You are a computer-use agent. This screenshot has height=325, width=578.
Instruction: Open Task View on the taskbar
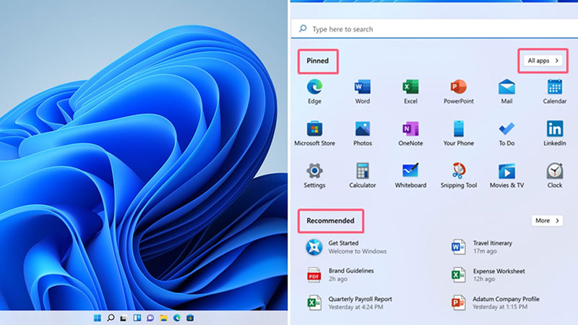[124, 318]
